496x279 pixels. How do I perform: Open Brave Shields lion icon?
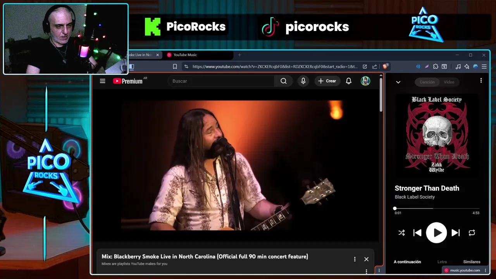(x=385, y=66)
